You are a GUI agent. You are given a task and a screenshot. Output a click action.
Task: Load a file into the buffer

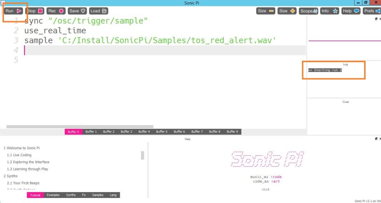(x=98, y=10)
